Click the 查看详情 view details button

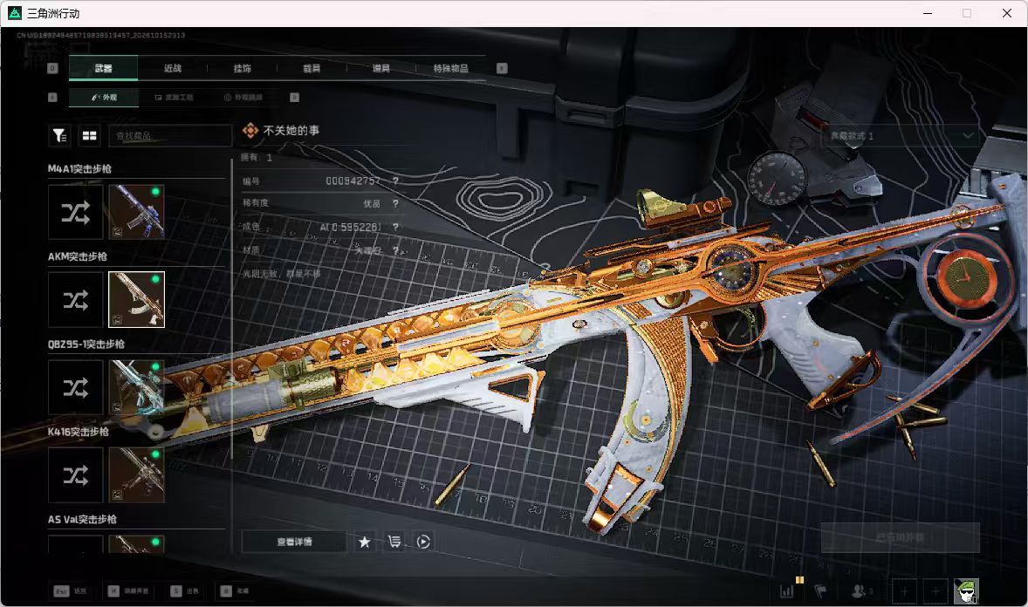(294, 542)
